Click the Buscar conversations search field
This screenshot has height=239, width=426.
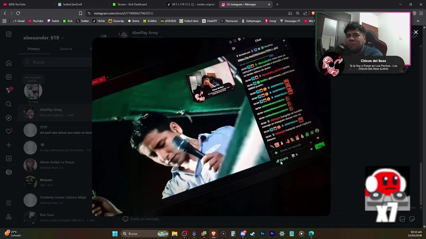click(57, 62)
